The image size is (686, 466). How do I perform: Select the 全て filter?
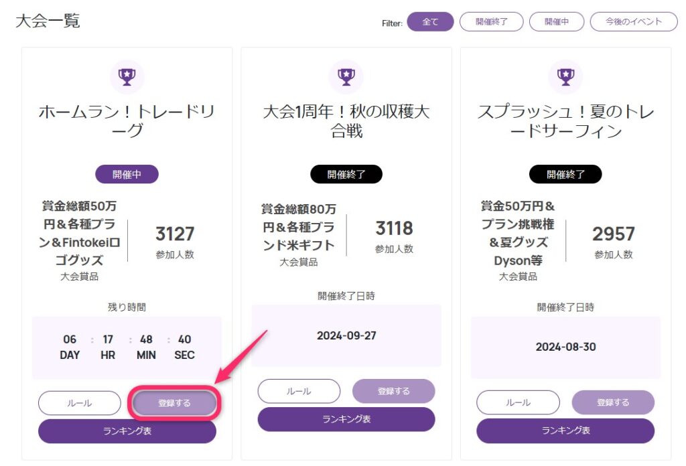[430, 22]
